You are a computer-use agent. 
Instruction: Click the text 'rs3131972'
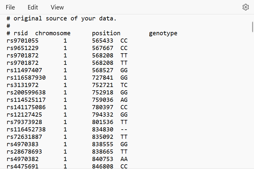[23, 85]
